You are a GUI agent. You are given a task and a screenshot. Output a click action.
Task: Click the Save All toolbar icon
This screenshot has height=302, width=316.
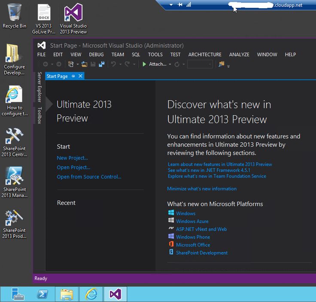click(x=102, y=64)
